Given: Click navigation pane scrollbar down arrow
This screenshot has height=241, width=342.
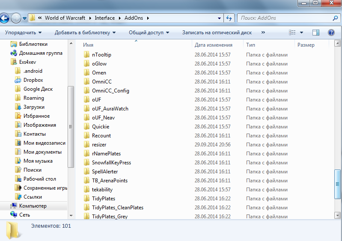Looking at the screenshot, I should click(x=71, y=215).
